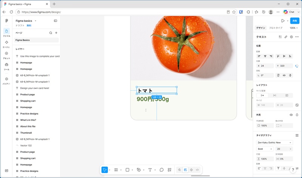Flip horizontally next to rotation field
The image size is (302, 178).
pyautogui.click(x=284, y=76)
